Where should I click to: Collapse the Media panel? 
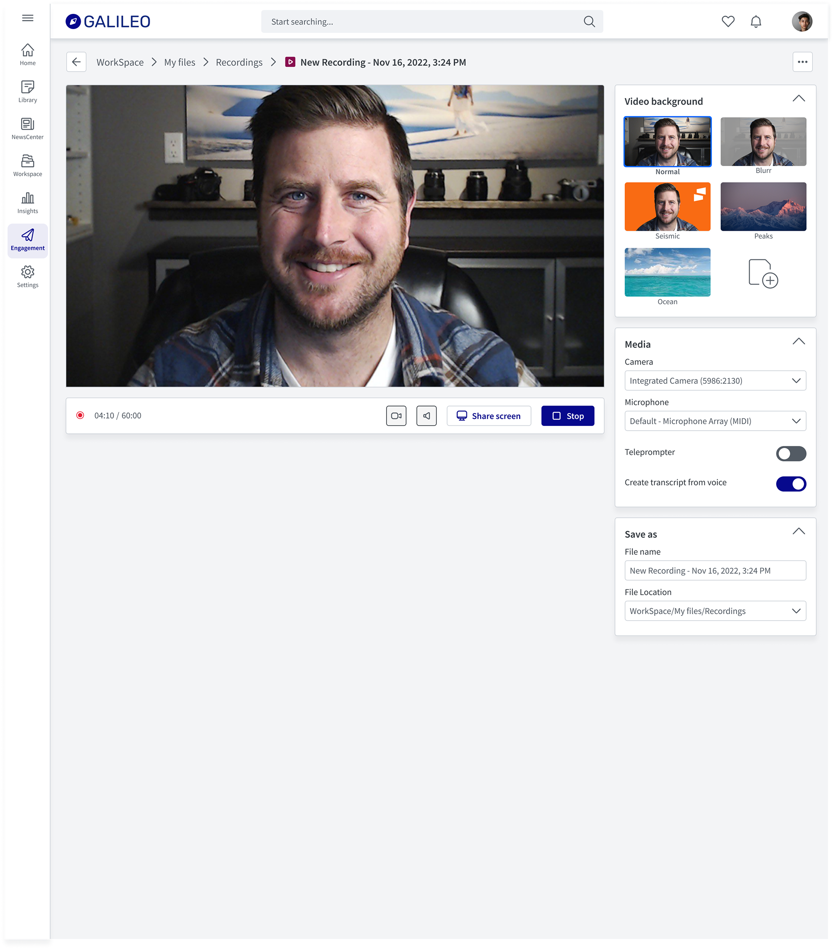click(798, 341)
